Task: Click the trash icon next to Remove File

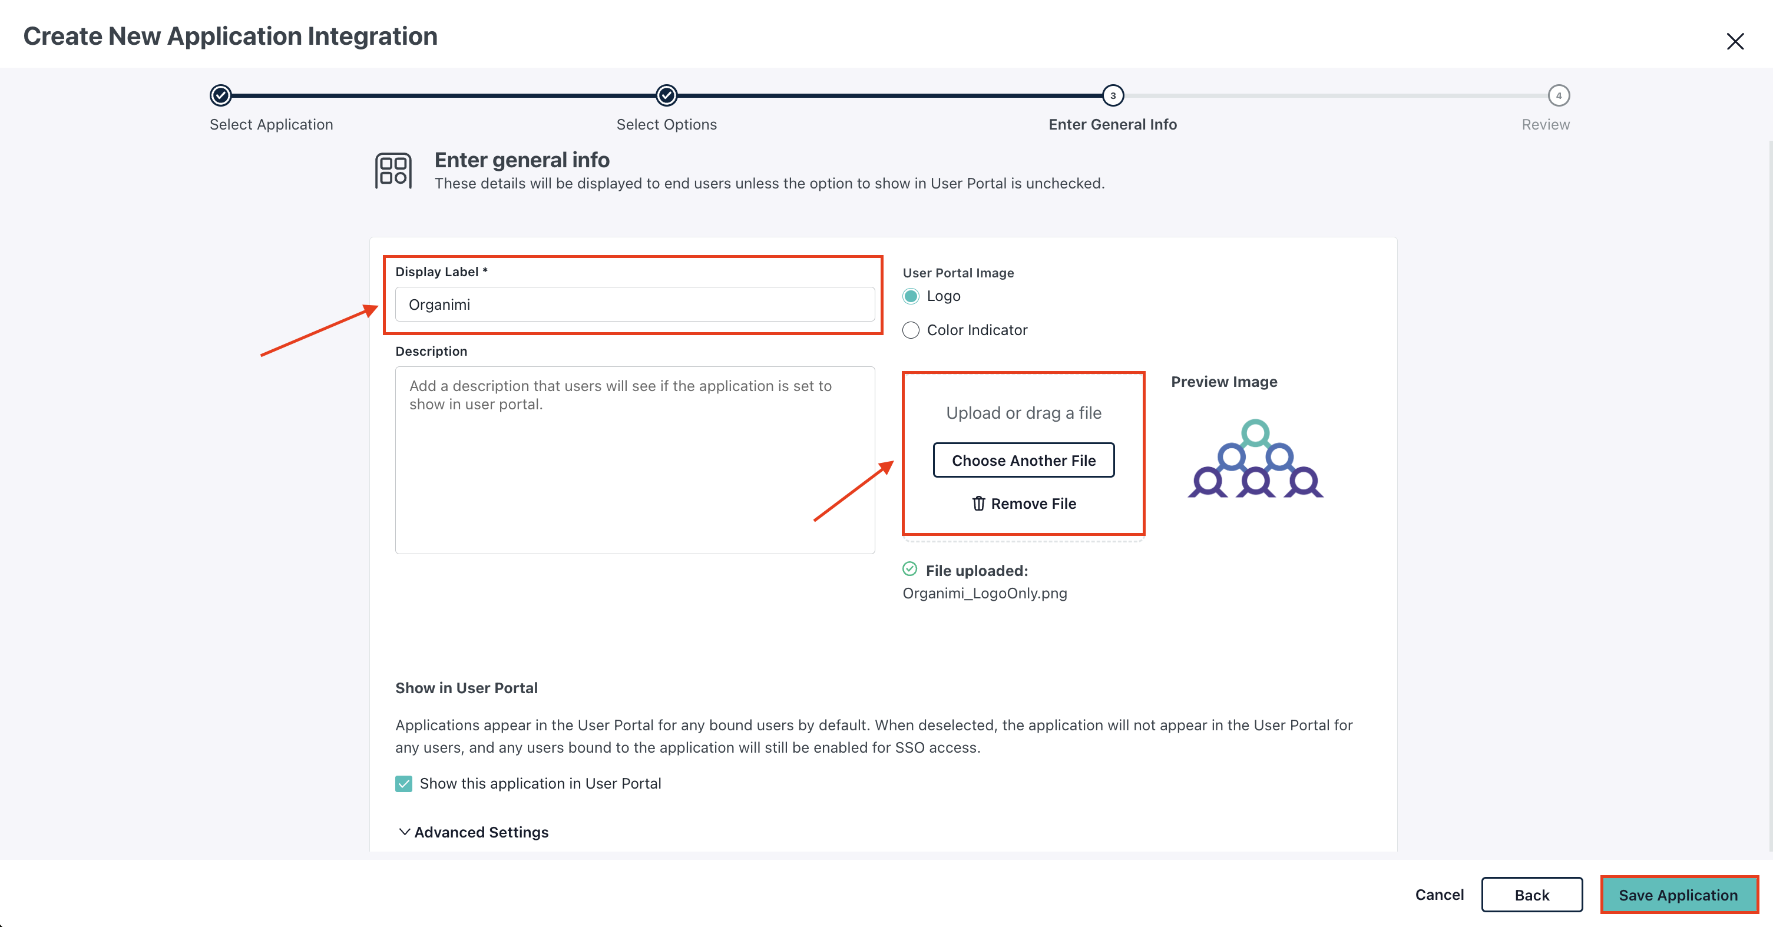Action: coord(978,503)
